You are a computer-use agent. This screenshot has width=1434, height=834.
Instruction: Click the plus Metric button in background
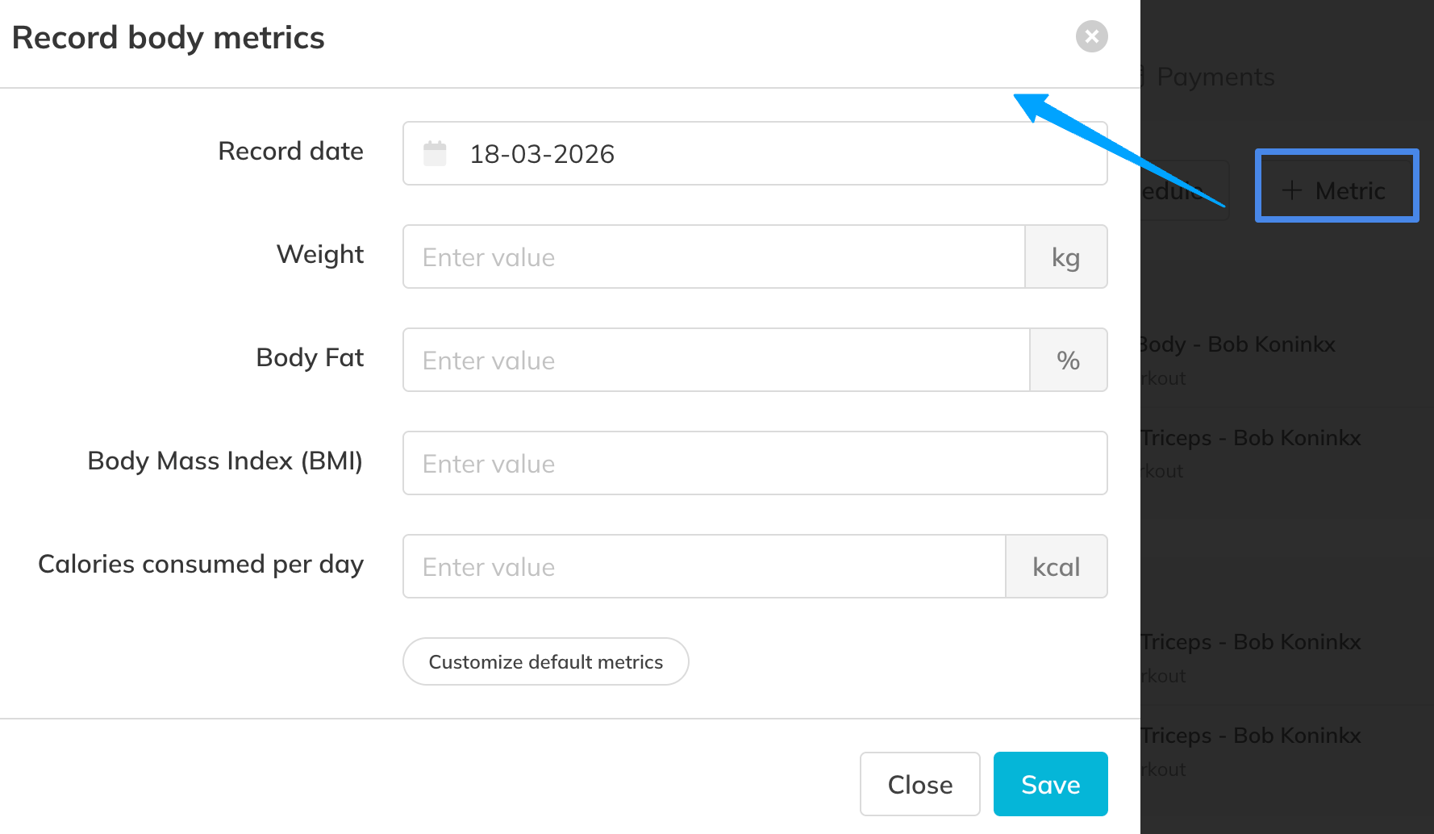pyautogui.click(x=1336, y=190)
